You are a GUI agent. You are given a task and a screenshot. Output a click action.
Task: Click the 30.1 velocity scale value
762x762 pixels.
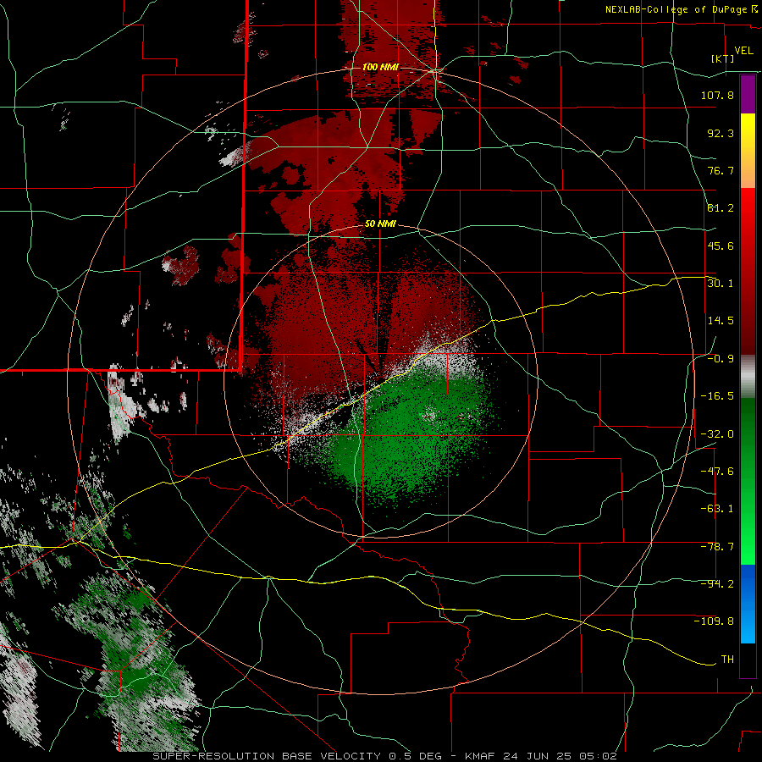coord(721,284)
